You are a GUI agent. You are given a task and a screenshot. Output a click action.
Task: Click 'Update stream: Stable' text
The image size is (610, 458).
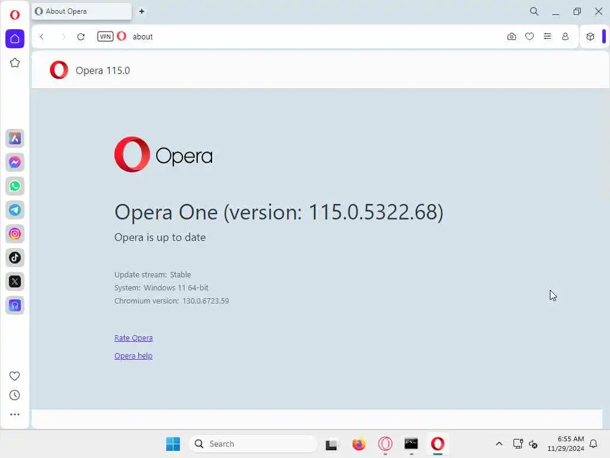152,274
